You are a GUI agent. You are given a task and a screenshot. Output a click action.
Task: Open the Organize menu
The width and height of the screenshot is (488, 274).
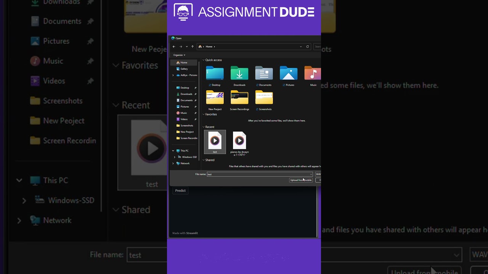click(179, 55)
